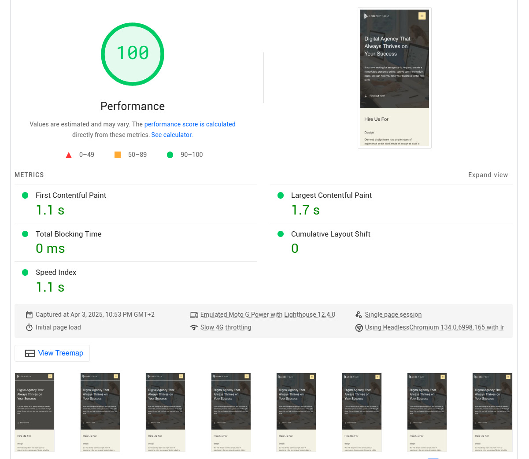Click 'Emulated Moto G Power with Lighthouse 12.4.0'
Viewport: 529px width, 459px height.
[x=268, y=315]
